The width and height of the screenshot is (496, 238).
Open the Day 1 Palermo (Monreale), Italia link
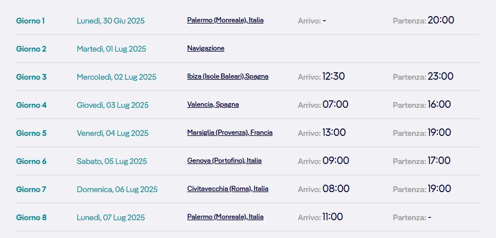click(x=225, y=20)
